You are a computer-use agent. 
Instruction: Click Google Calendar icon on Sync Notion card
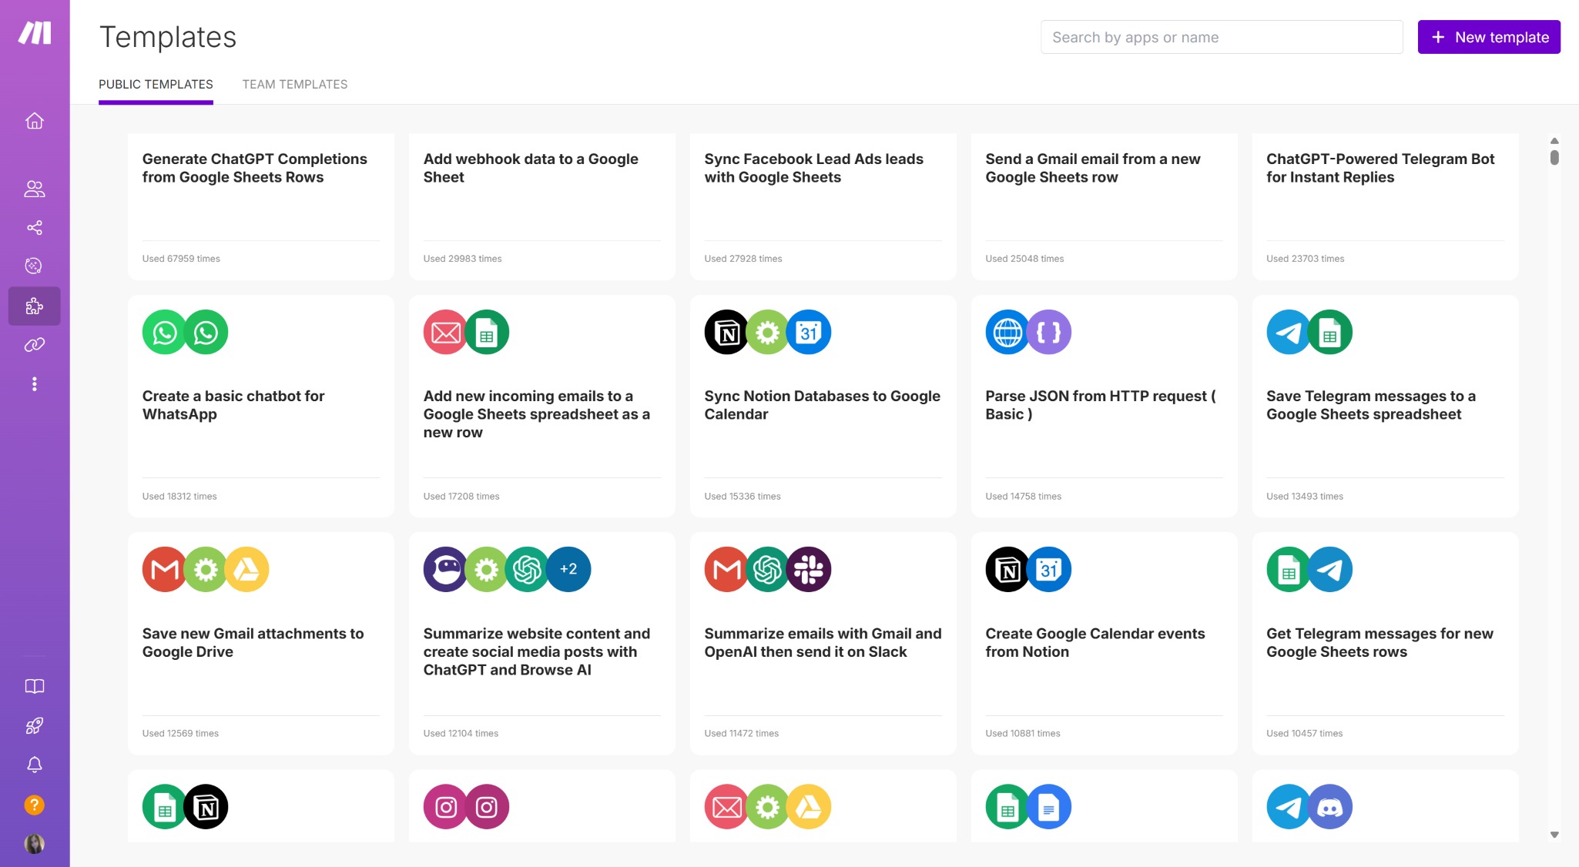pyautogui.click(x=809, y=333)
